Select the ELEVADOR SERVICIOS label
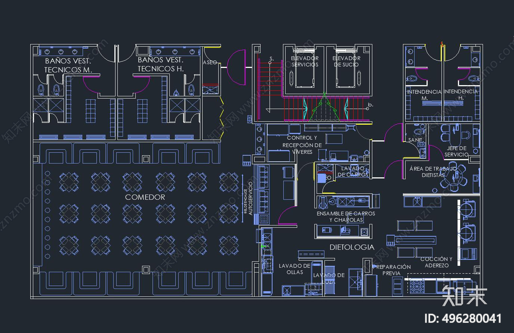Screen dimensions: 514x333 (x=305, y=61)
